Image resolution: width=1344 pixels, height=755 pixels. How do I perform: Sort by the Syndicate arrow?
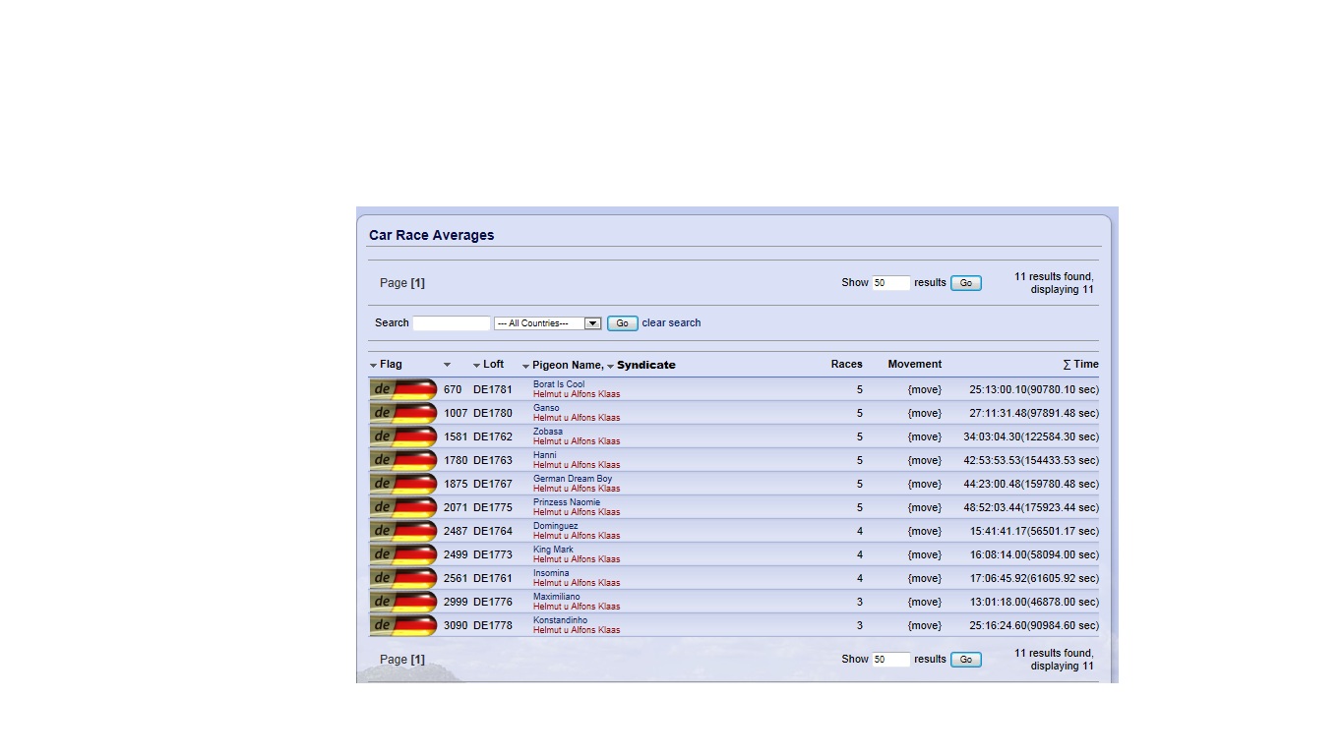611,366
